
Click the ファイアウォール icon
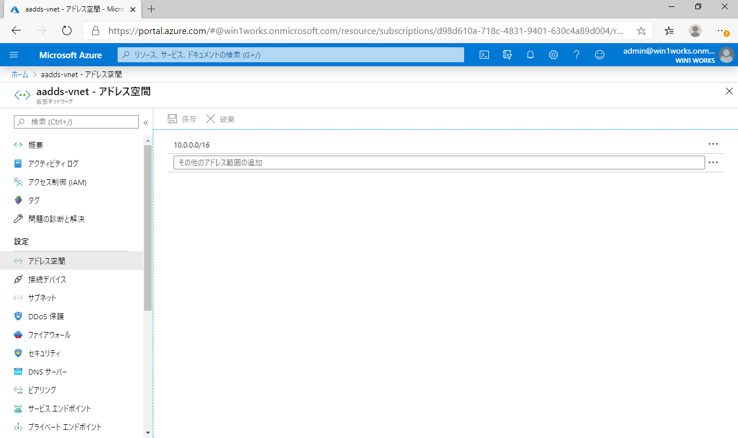point(18,335)
